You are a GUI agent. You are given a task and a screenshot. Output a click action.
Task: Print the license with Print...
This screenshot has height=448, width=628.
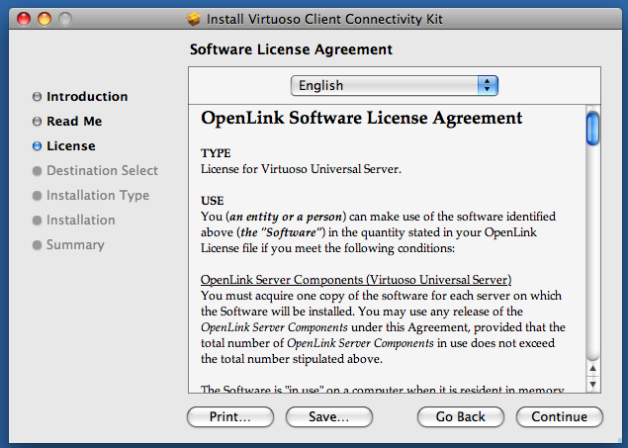coord(230,416)
